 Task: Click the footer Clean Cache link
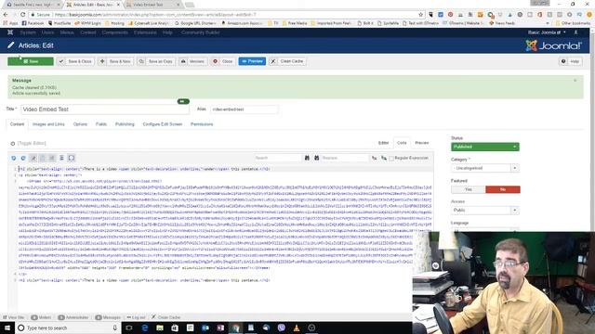coord(165,317)
